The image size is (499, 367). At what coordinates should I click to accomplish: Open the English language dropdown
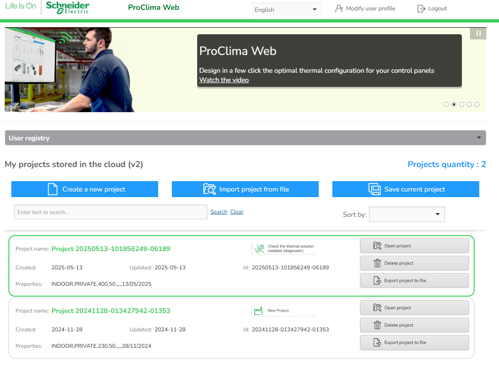click(286, 9)
